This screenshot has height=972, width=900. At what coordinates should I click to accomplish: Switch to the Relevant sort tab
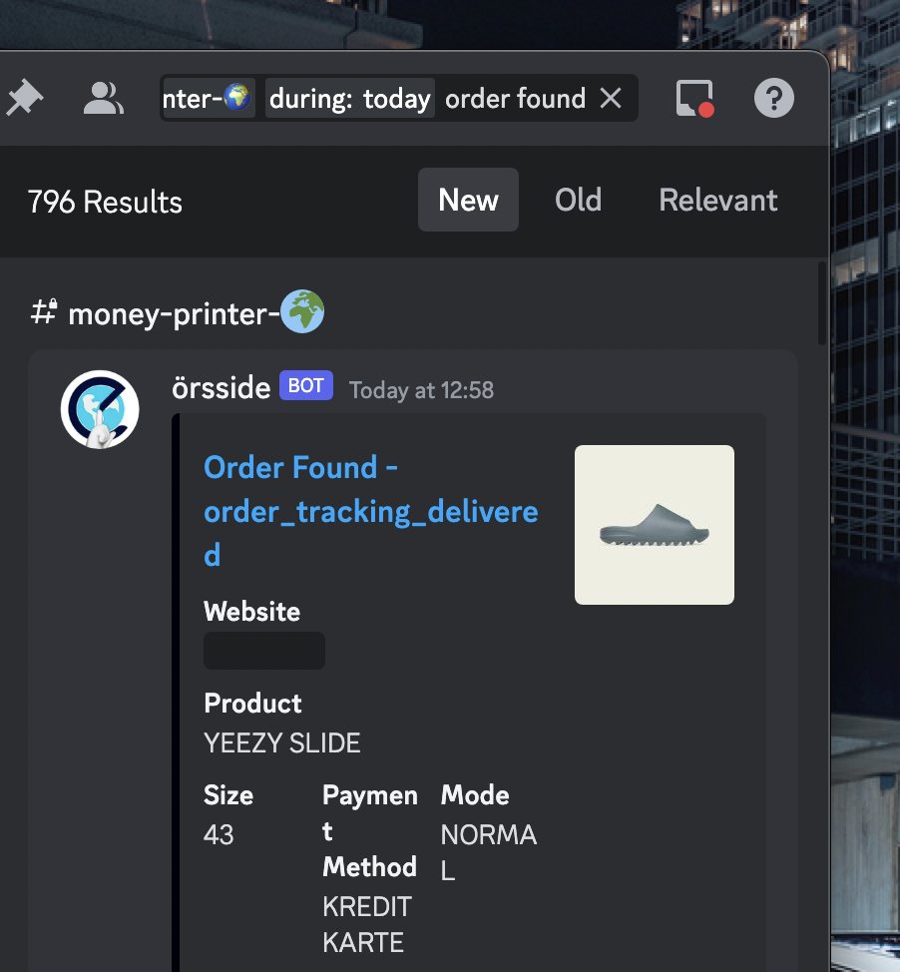click(x=717, y=200)
